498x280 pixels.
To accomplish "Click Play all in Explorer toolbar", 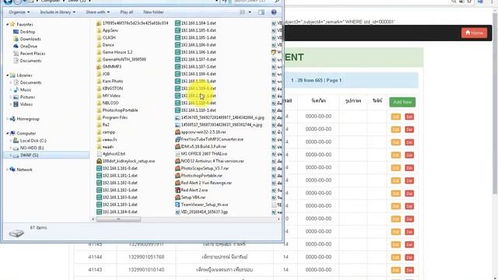I will point(126,12).
